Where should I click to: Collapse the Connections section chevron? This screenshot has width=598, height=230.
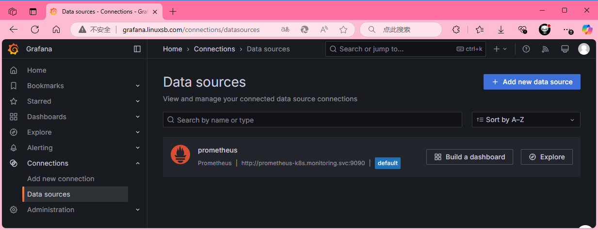pyautogui.click(x=138, y=163)
